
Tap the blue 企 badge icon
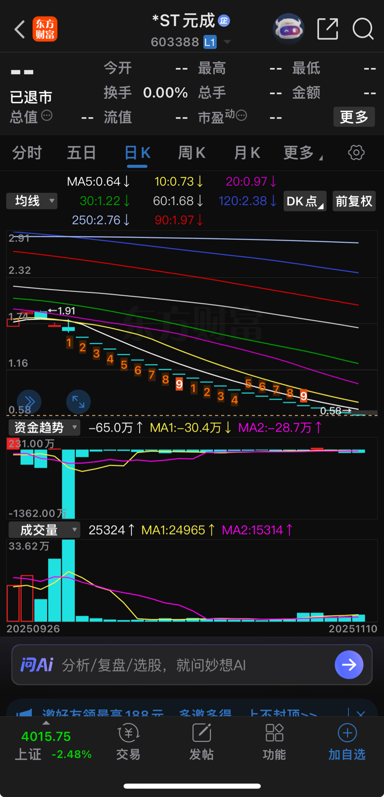[224, 21]
